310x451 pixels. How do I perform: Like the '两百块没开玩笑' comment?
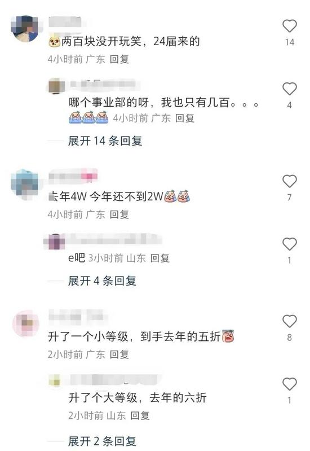(x=289, y=26)
